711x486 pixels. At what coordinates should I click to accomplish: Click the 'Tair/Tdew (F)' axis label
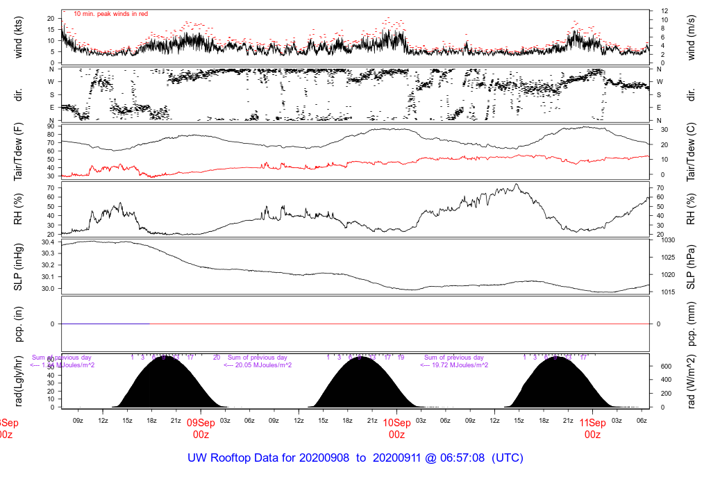click(x=18, y=152)
